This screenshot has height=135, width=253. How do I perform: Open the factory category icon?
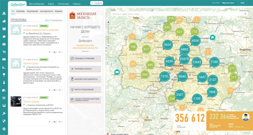click(4, 67)
